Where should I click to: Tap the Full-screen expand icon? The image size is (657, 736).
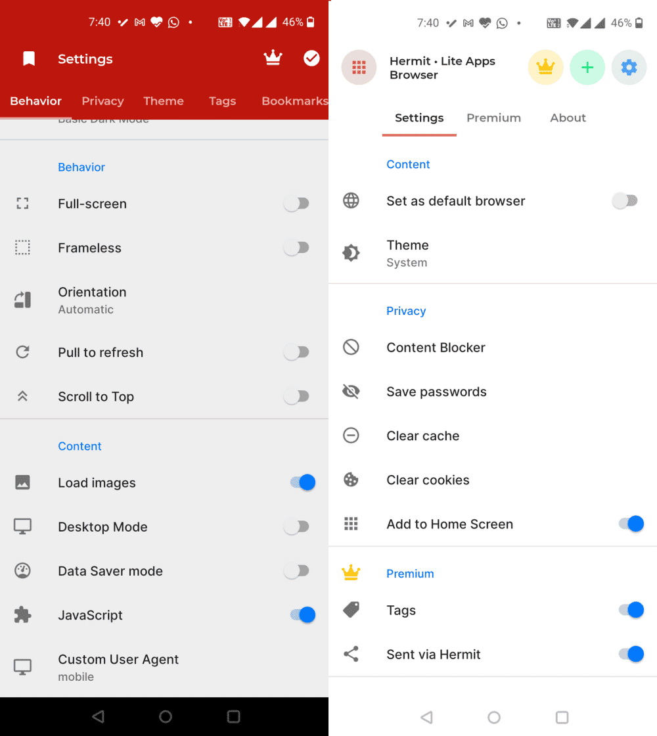(22, 204)
